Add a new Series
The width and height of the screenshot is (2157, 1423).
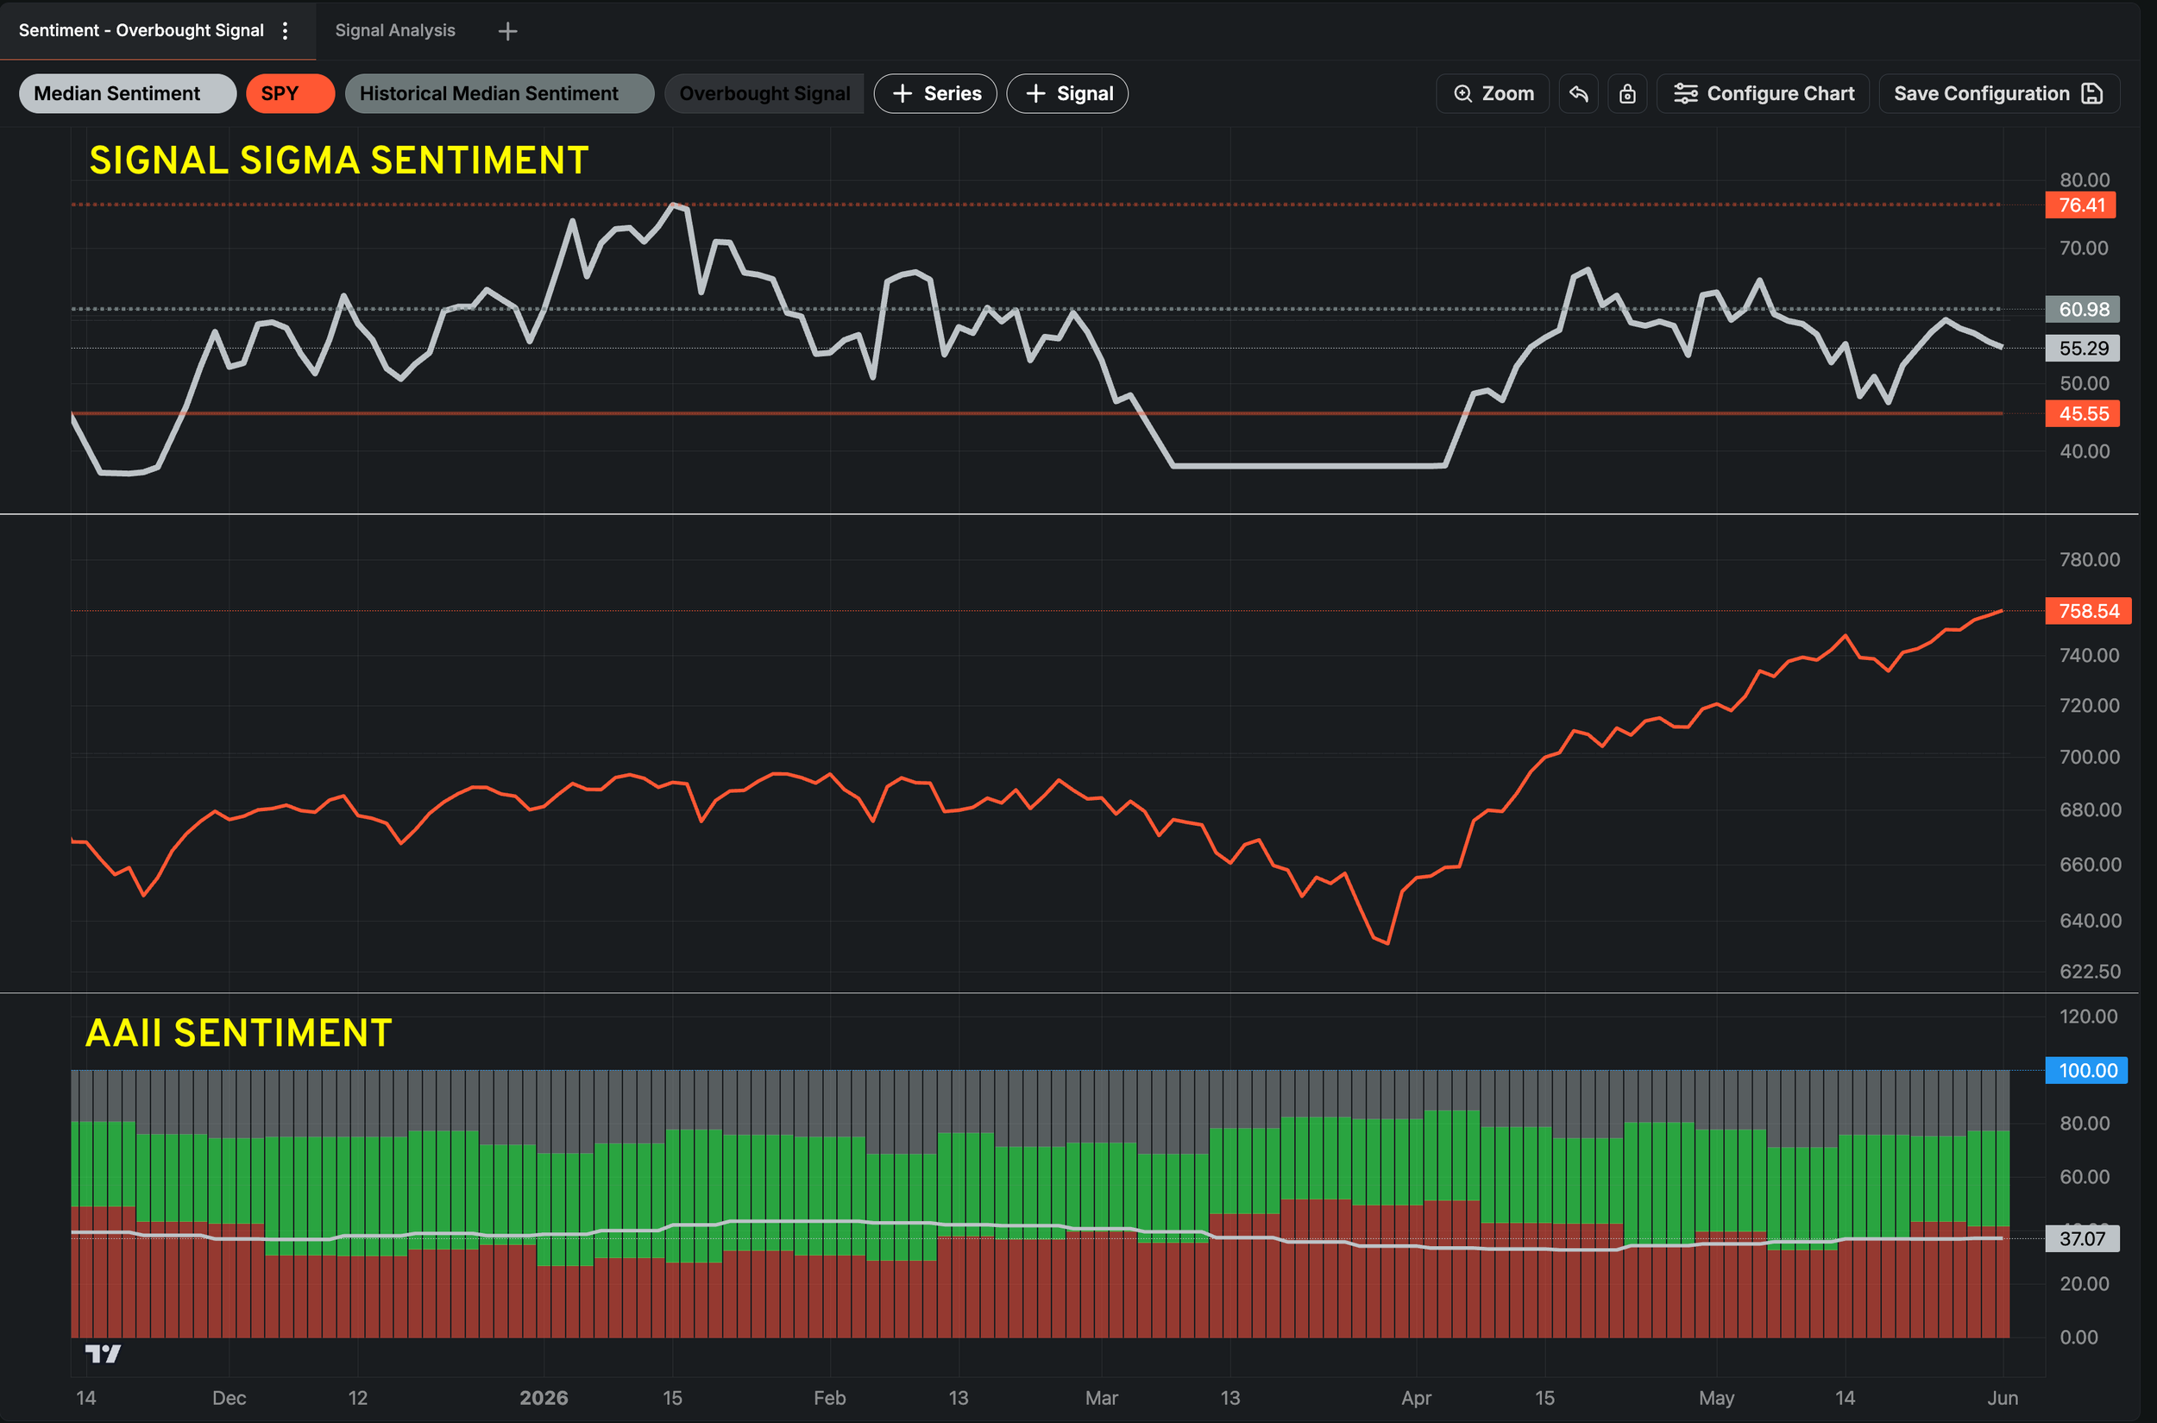[x=935, y=93]
